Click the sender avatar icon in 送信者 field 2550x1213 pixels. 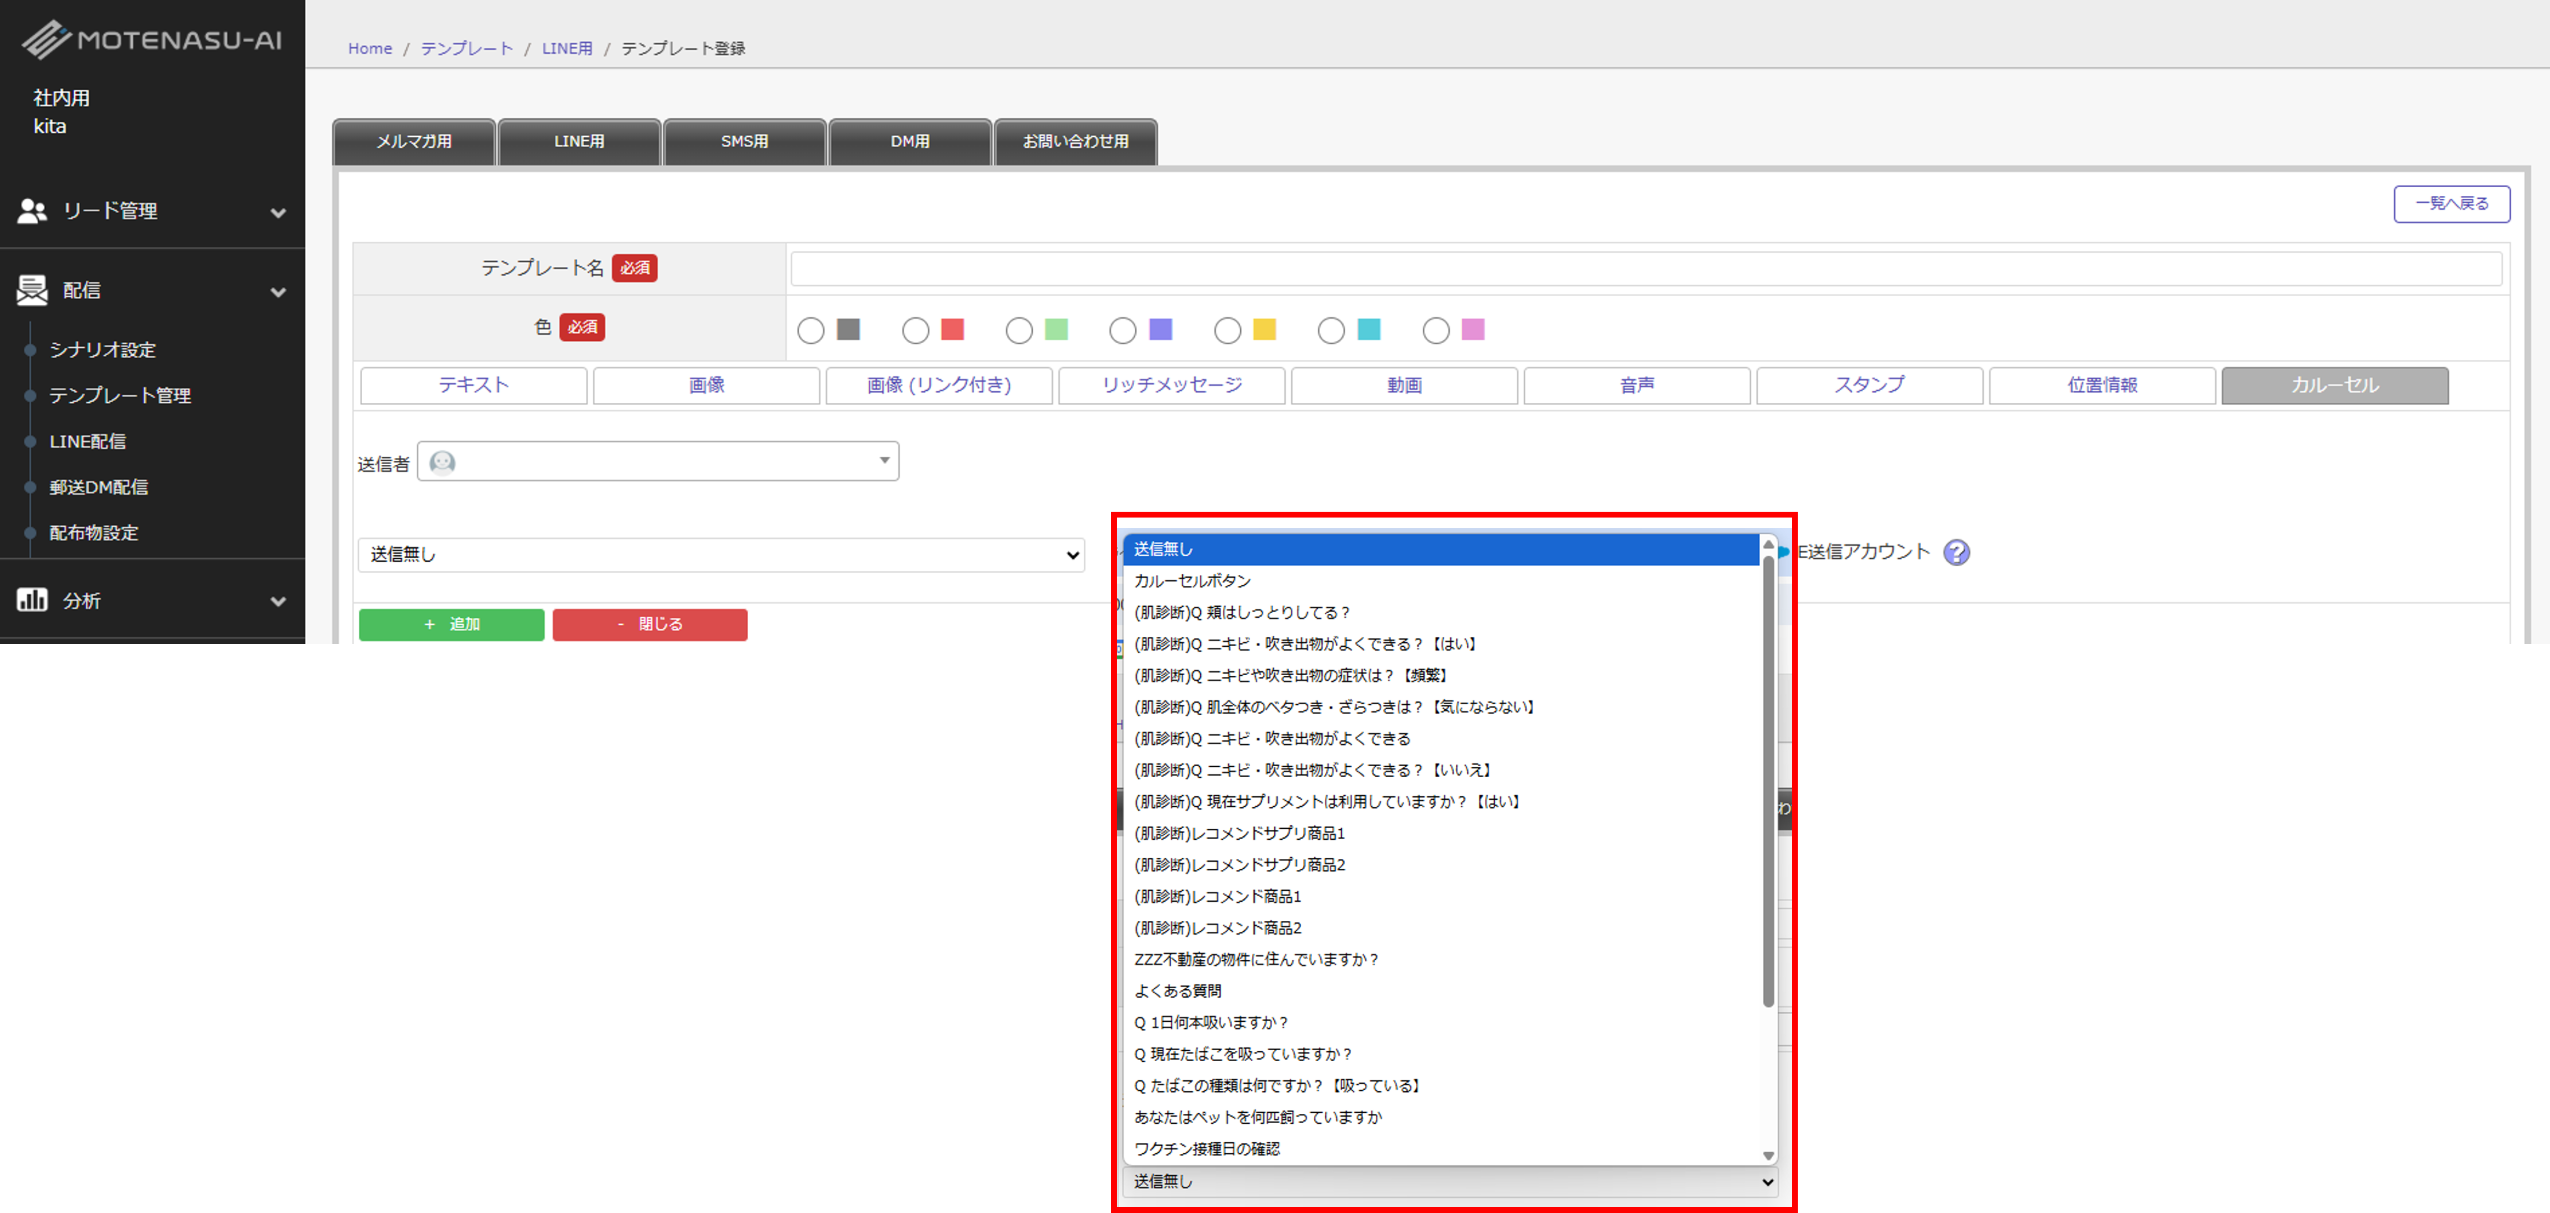coord(443,462)
